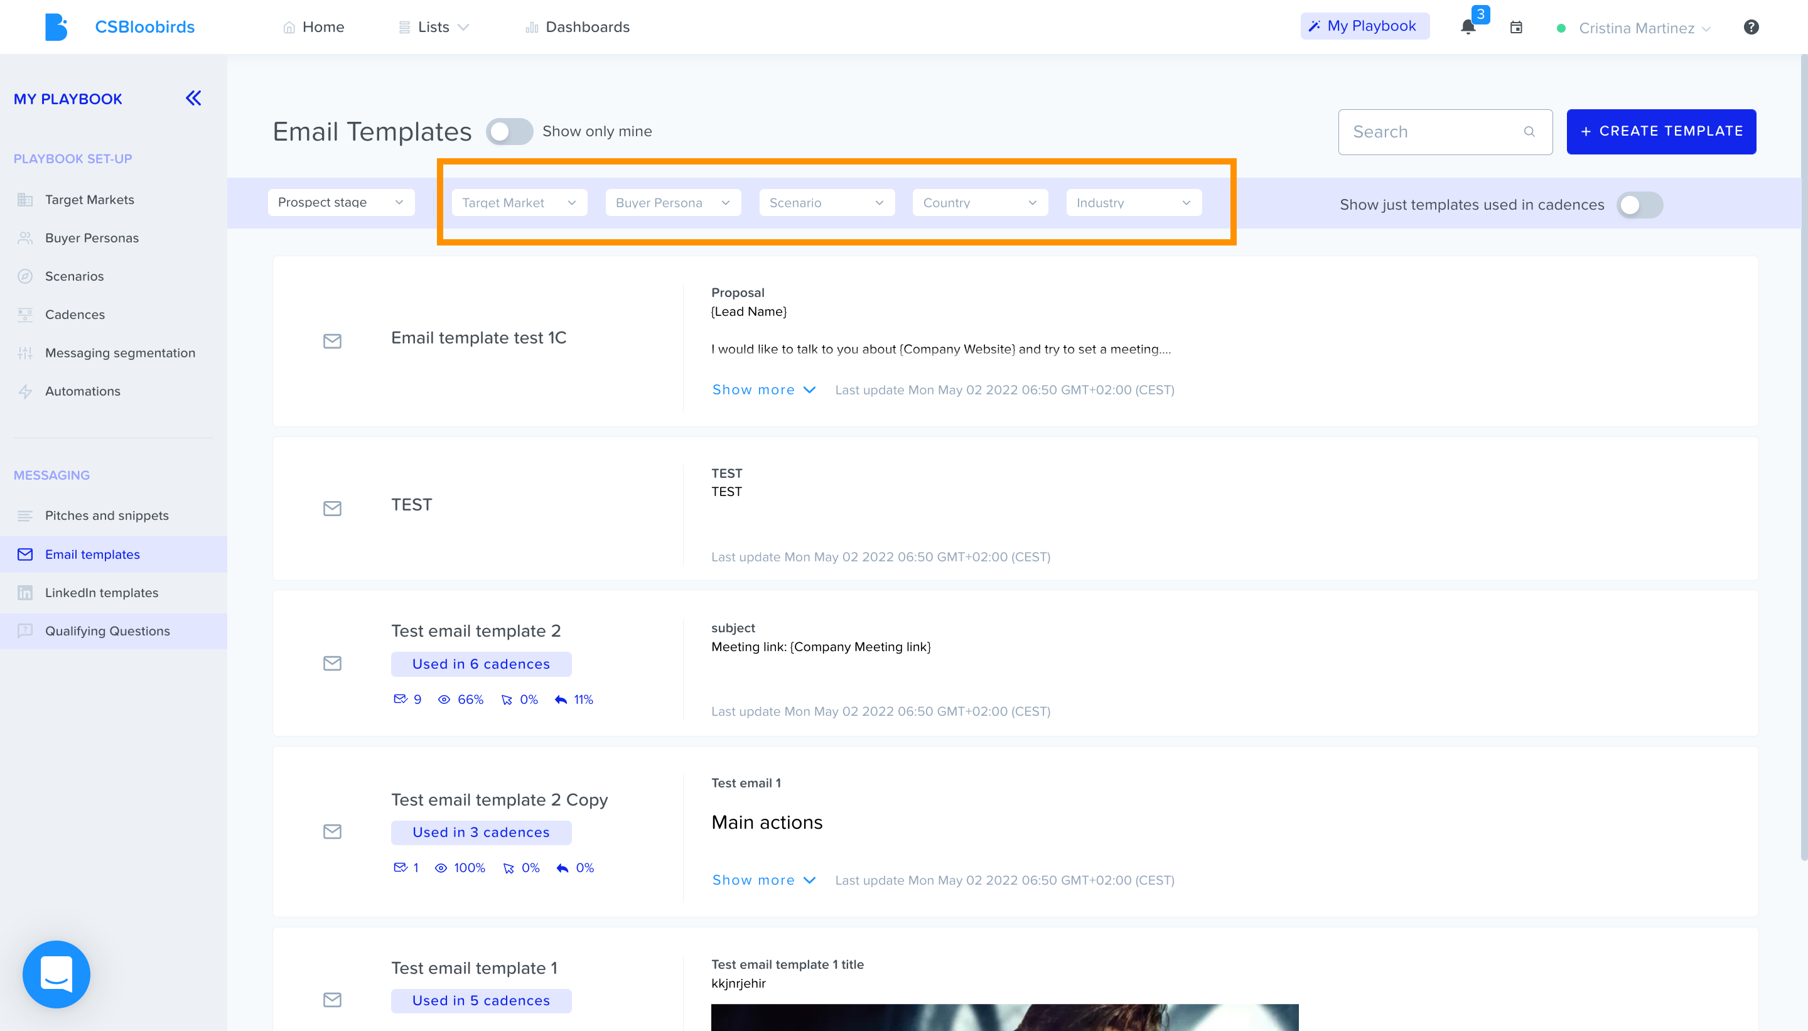Click the page vertical scrollbar
This screenshot has height=1031, width=1808.
click(x=1804, y=458)
